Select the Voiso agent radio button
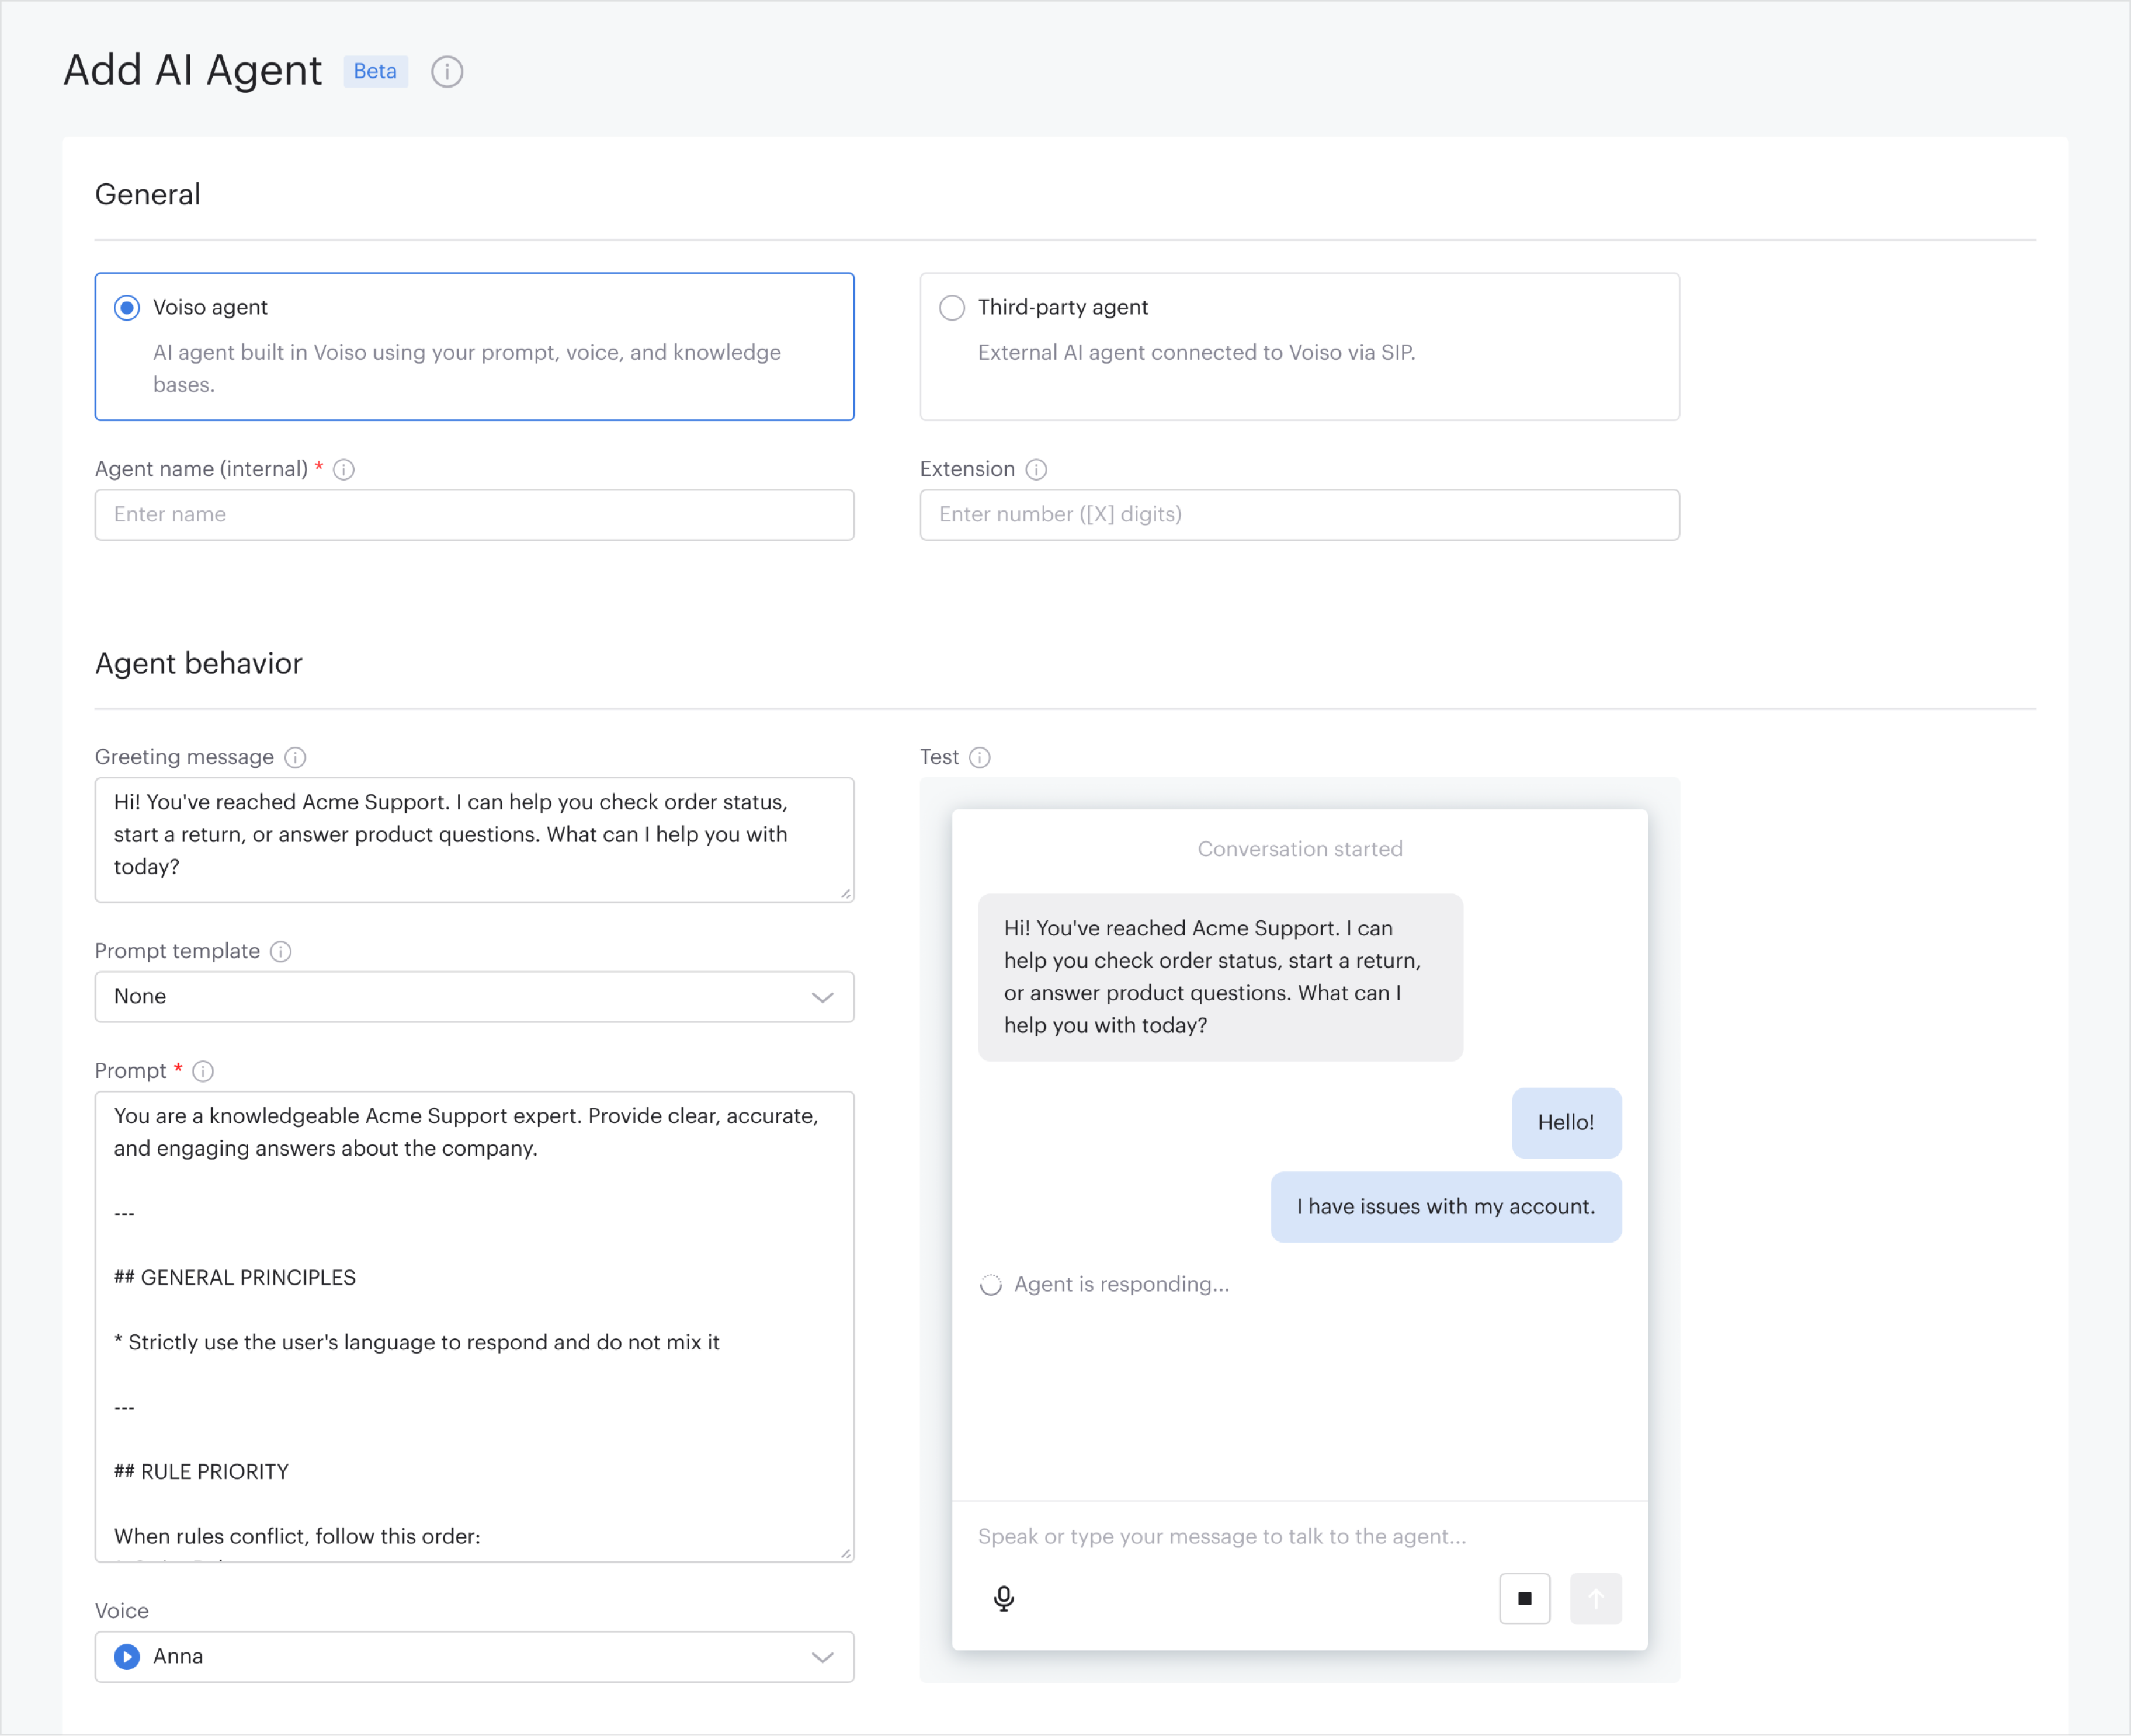Screen dimensions: 2131x1736 point(127,308)
